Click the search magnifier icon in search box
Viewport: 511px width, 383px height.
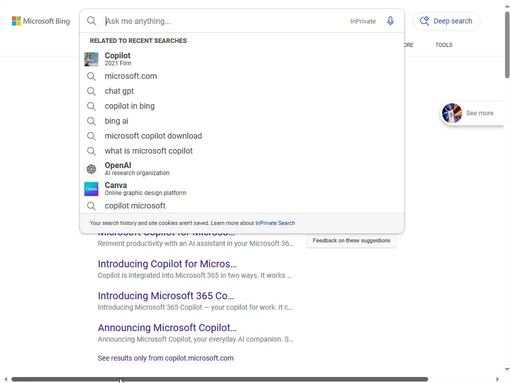(x=92, y=21)
